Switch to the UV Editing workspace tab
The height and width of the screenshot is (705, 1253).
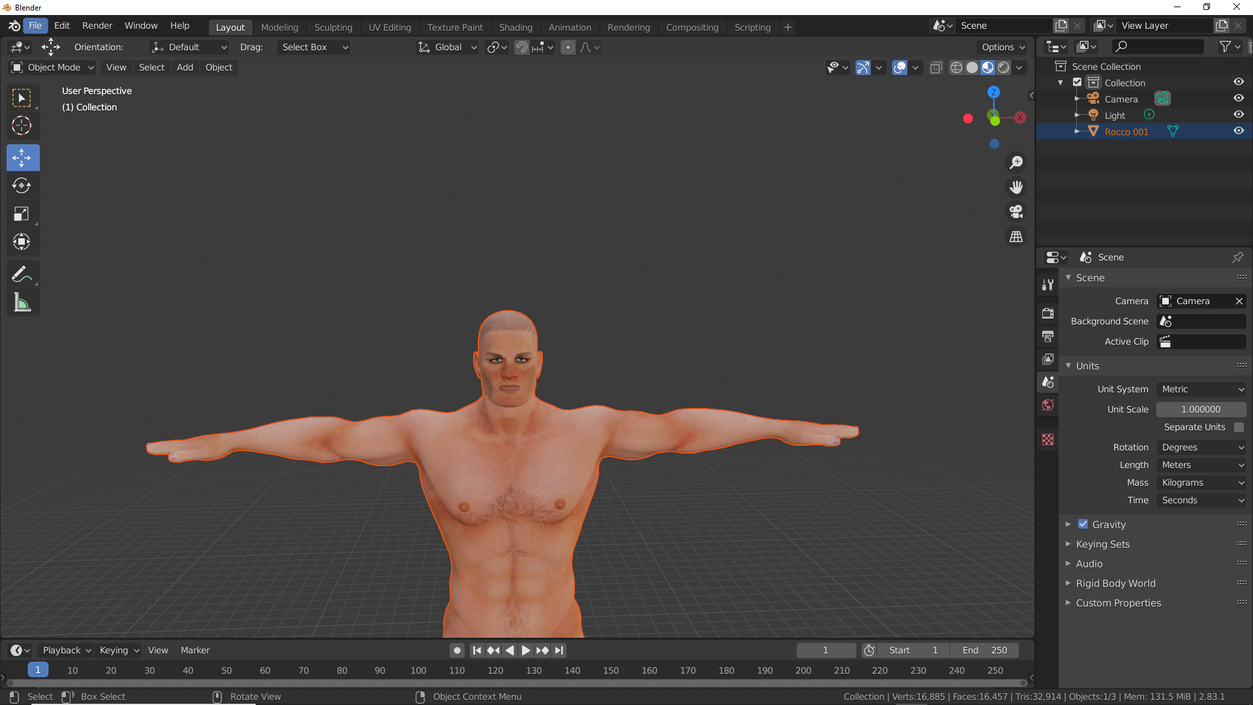(x=390, y=27)
